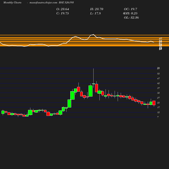Click the price axis label "17"
The height and width of the screenshot is (169, 169).
(x=159, y=107)
